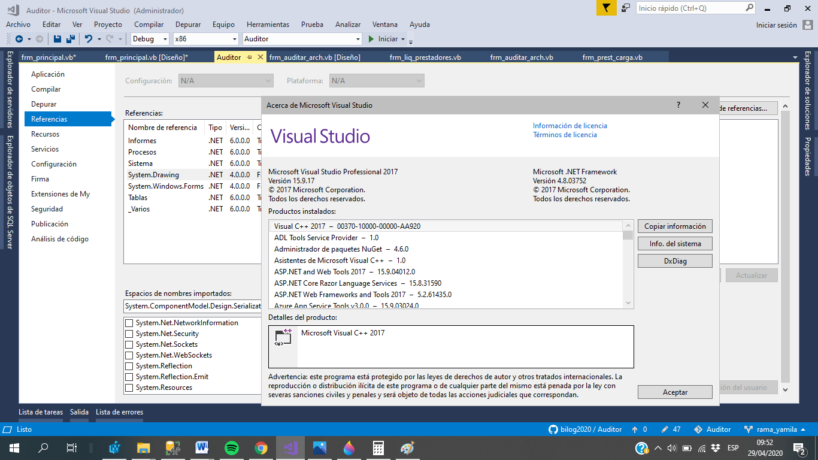
Task: Click the Visual C++ product icon in details
Action: coord(283,338)
